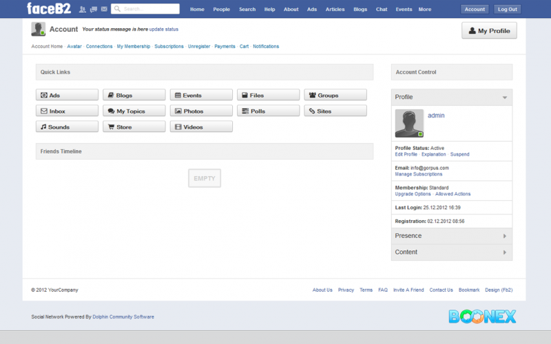Click the Explanation link

(x=434, y=154)
